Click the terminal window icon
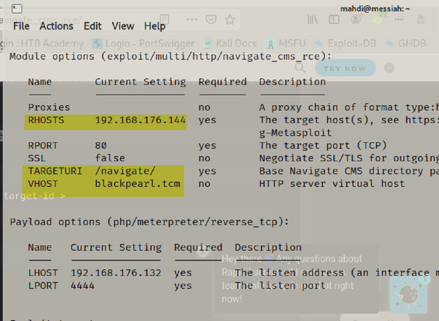 click(x=17, y=9)
